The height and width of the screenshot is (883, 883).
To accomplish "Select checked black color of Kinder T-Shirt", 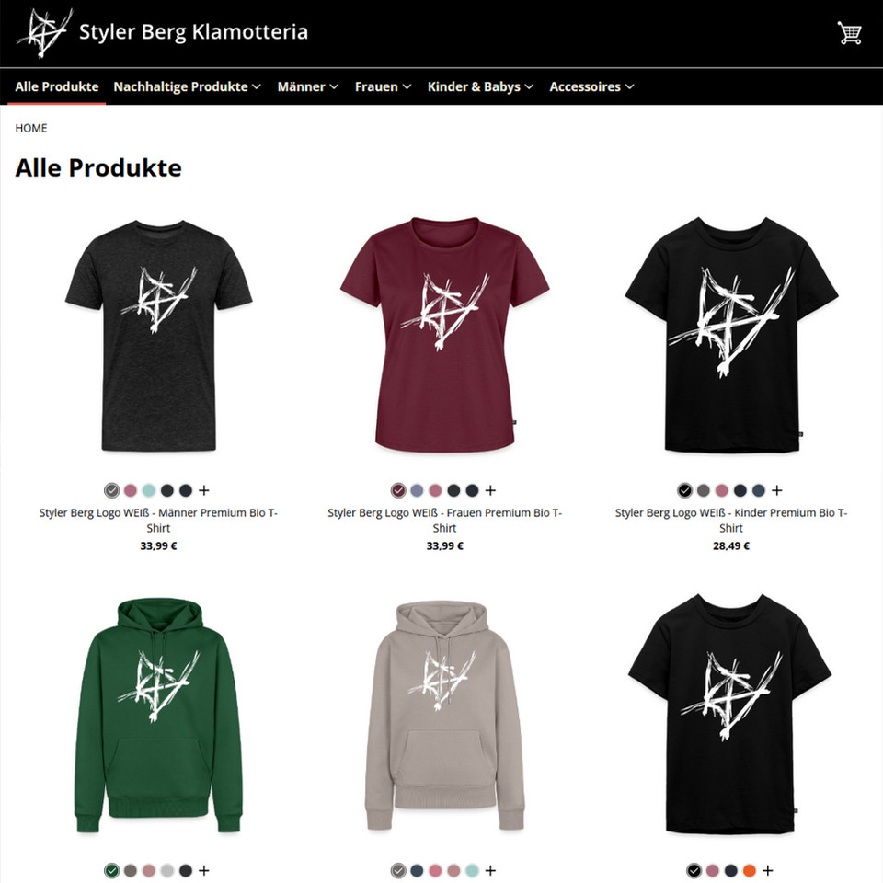I will tap(684, 490).
